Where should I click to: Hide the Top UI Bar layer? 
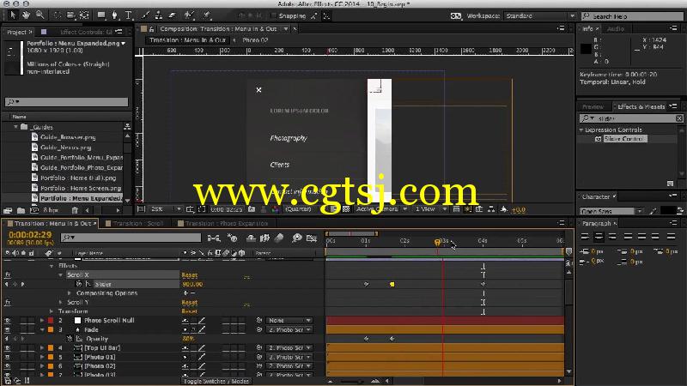tap(8, 348)
